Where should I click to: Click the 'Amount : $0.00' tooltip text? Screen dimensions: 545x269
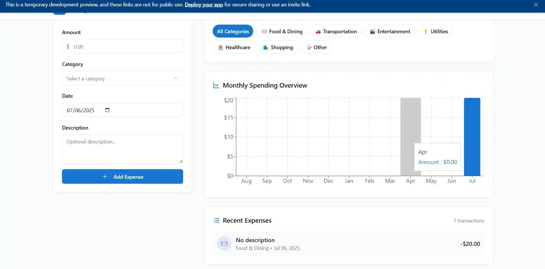pos(437,162)
